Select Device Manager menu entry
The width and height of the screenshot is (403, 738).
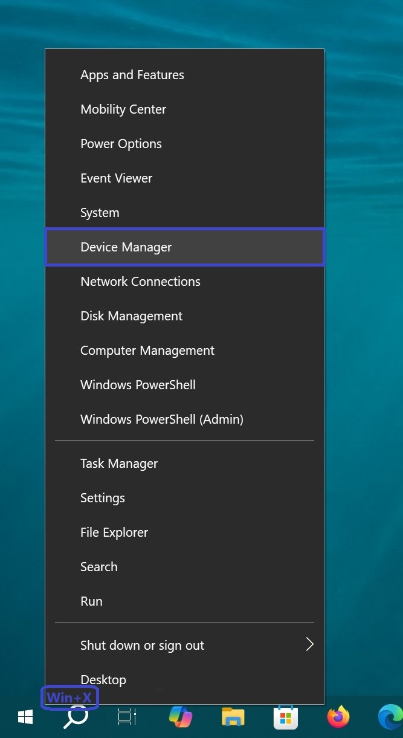pyautogui.click(x=185, y=247)
